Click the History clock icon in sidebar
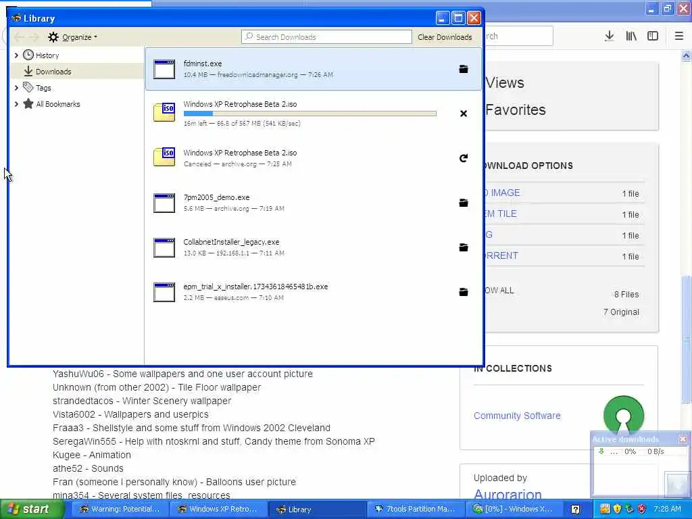692x519 pixels. point(28,55)
